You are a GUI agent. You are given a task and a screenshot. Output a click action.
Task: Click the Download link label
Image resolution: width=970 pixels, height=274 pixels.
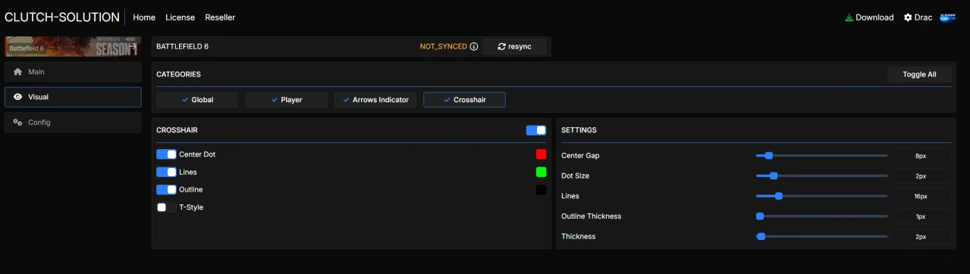[874, 17]
